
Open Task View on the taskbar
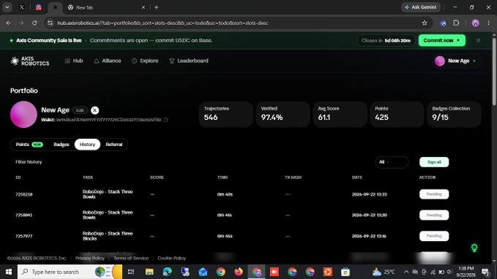coord(130,272)
